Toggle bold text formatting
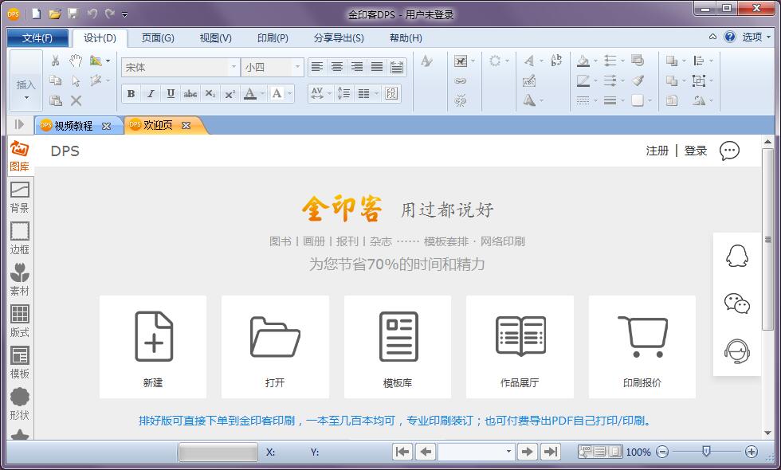Viewport: 781px width, 470px height. click(131, 94)
